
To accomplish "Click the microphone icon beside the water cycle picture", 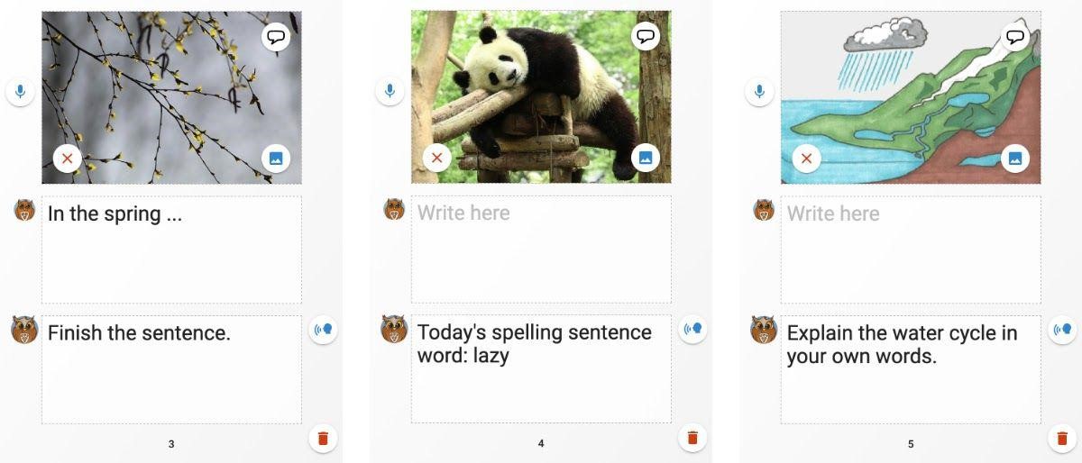I will point(759,92).
